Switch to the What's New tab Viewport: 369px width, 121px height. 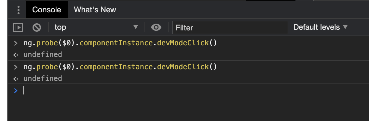[95, 10]
